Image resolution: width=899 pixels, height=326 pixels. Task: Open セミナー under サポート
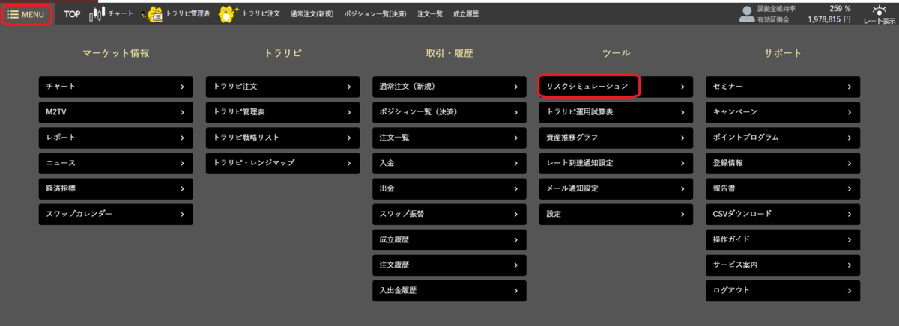[783, 87]
